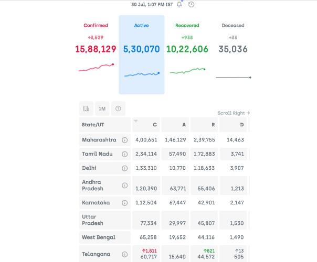This screenshot has height=262, width=317.
Task: Sort table by State/UT column header
Action: [x=104, y=125]
